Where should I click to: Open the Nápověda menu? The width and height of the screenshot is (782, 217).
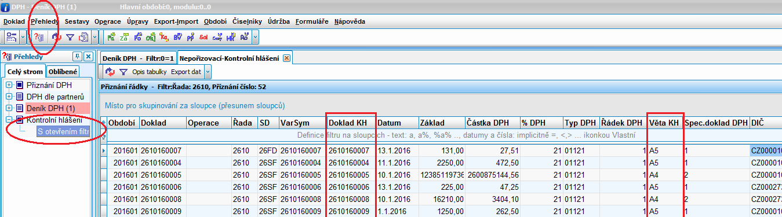tap(350, 21)
